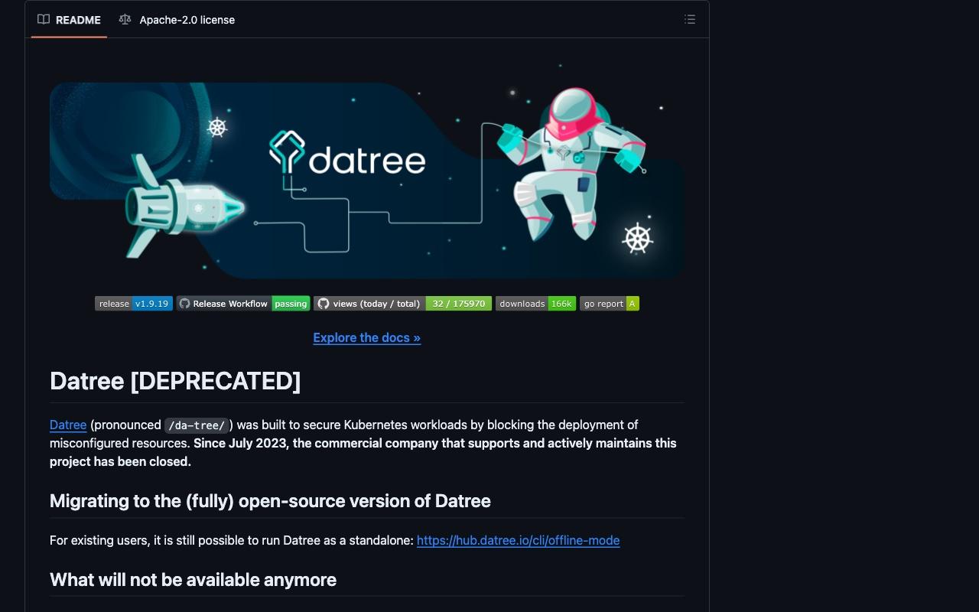Viewport: 979px width, 612px height.
Task: Open the README tab
Action: pos(69,20)
